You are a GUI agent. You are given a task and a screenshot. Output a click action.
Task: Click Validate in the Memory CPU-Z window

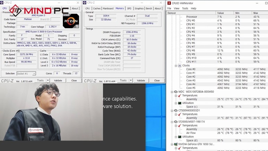click(141, 81)
